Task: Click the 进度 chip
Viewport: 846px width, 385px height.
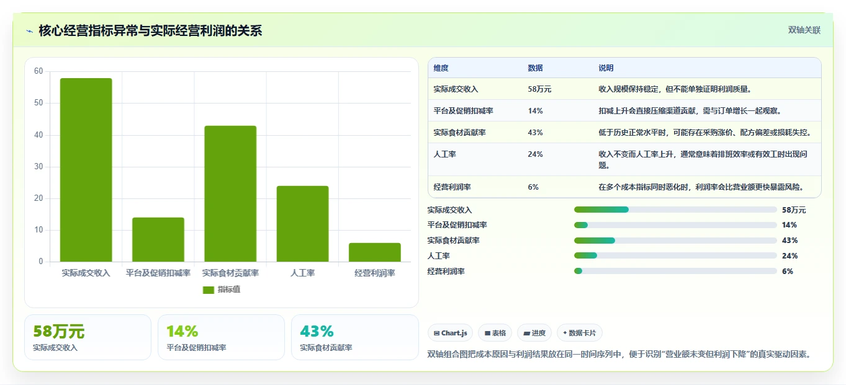Action: pos(534,333)
